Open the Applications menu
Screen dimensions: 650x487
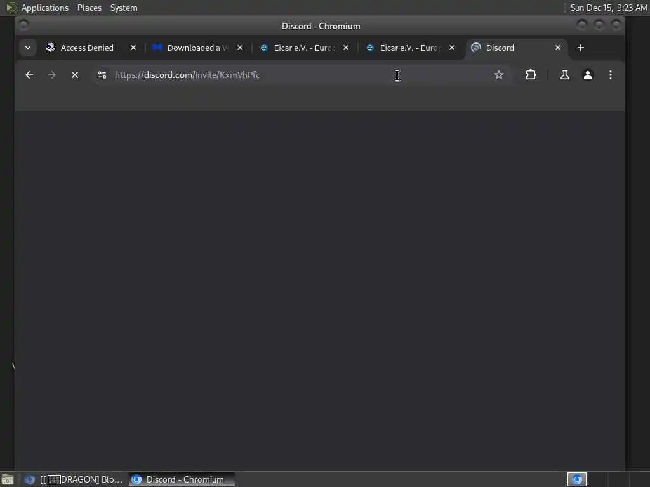pyautogui.click(x=45, y=8)
